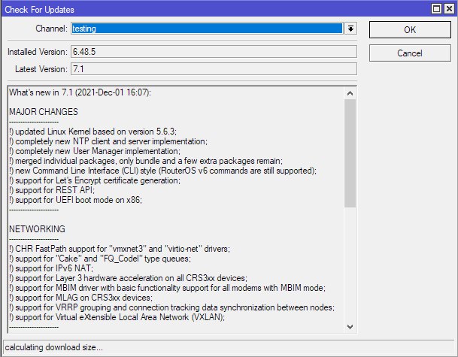The width and height of the screenshot is (458, 357).
Task: Click the changelog scroll up arrow
Action: point(350,93)
